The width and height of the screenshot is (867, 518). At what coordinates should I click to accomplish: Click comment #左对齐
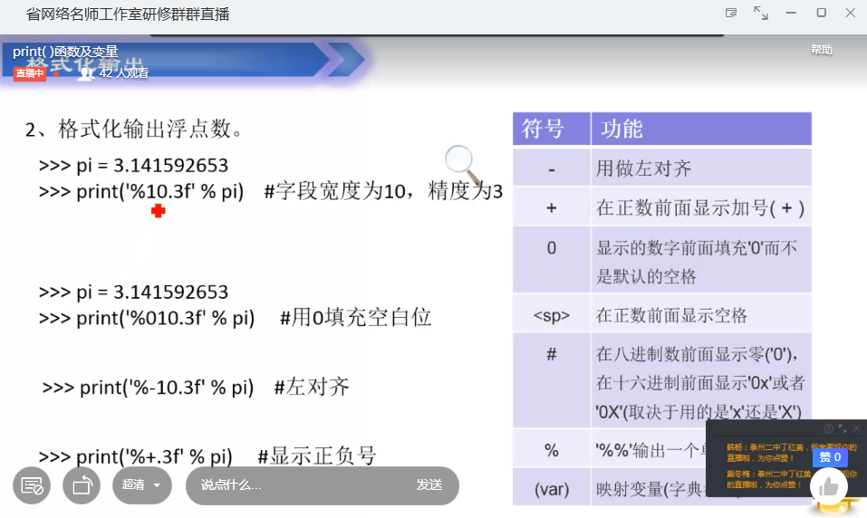(312, 387)
